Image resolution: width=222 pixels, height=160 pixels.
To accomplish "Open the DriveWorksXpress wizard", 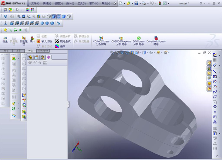I will [156, 40].
